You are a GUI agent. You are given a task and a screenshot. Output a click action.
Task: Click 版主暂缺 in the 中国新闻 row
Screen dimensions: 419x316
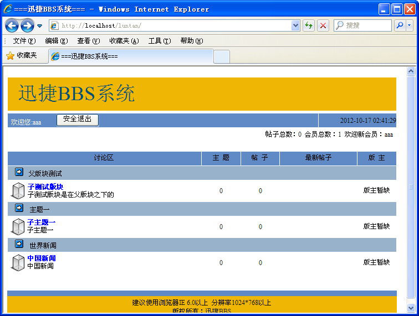(x=376, y=262)
